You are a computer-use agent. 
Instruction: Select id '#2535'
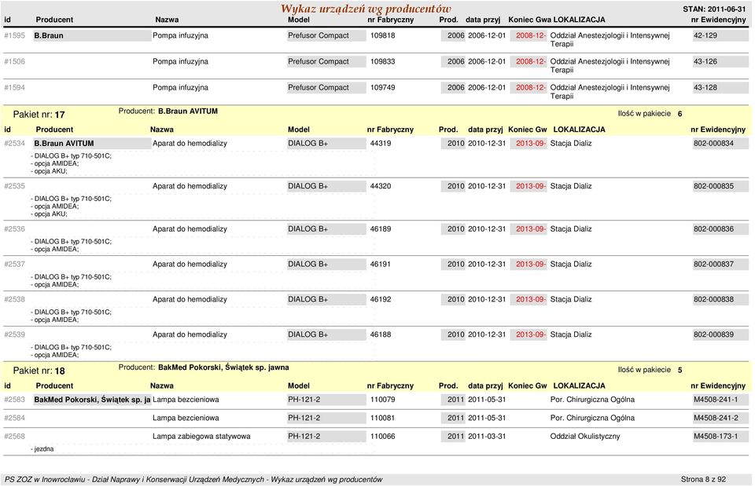pos(14,186)
